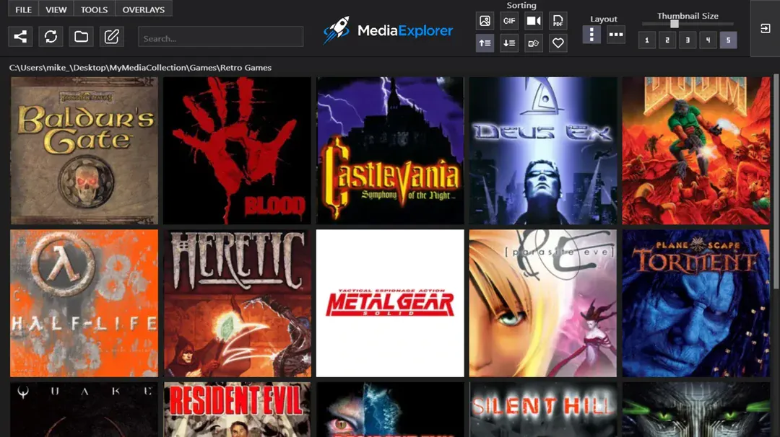Open the FILE menu
This screenshot has width=780, height=437.
click(x=23, y=9)
